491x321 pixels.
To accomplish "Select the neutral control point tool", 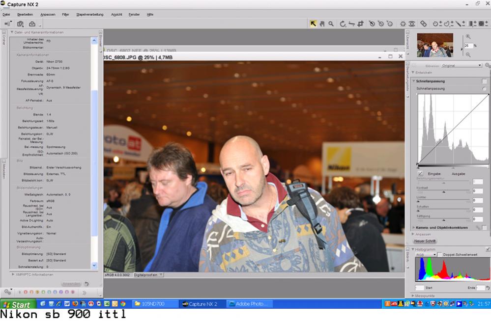I will pos(381,24).
